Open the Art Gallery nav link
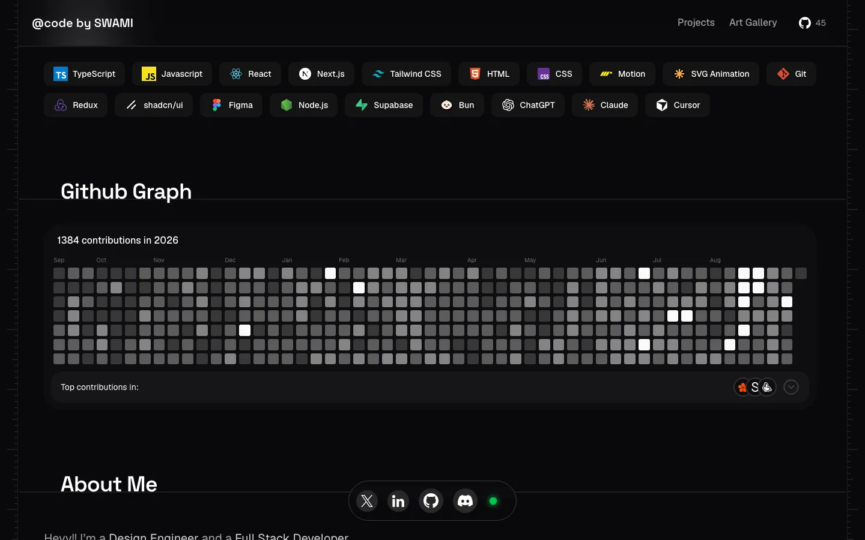Screen dimensions: 865x540 [753, 23]
